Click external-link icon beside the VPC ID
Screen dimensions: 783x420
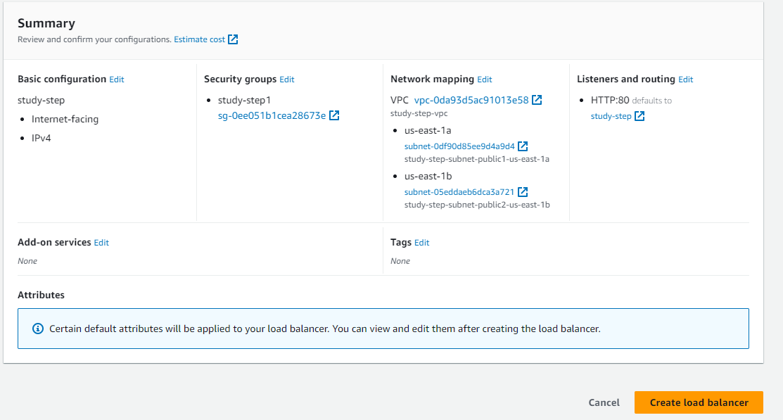[537, 100]
